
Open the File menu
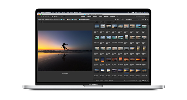52,13
